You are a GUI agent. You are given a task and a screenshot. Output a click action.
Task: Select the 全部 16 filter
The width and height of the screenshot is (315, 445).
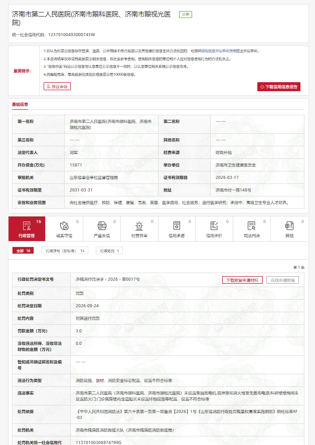pos(23,251)
